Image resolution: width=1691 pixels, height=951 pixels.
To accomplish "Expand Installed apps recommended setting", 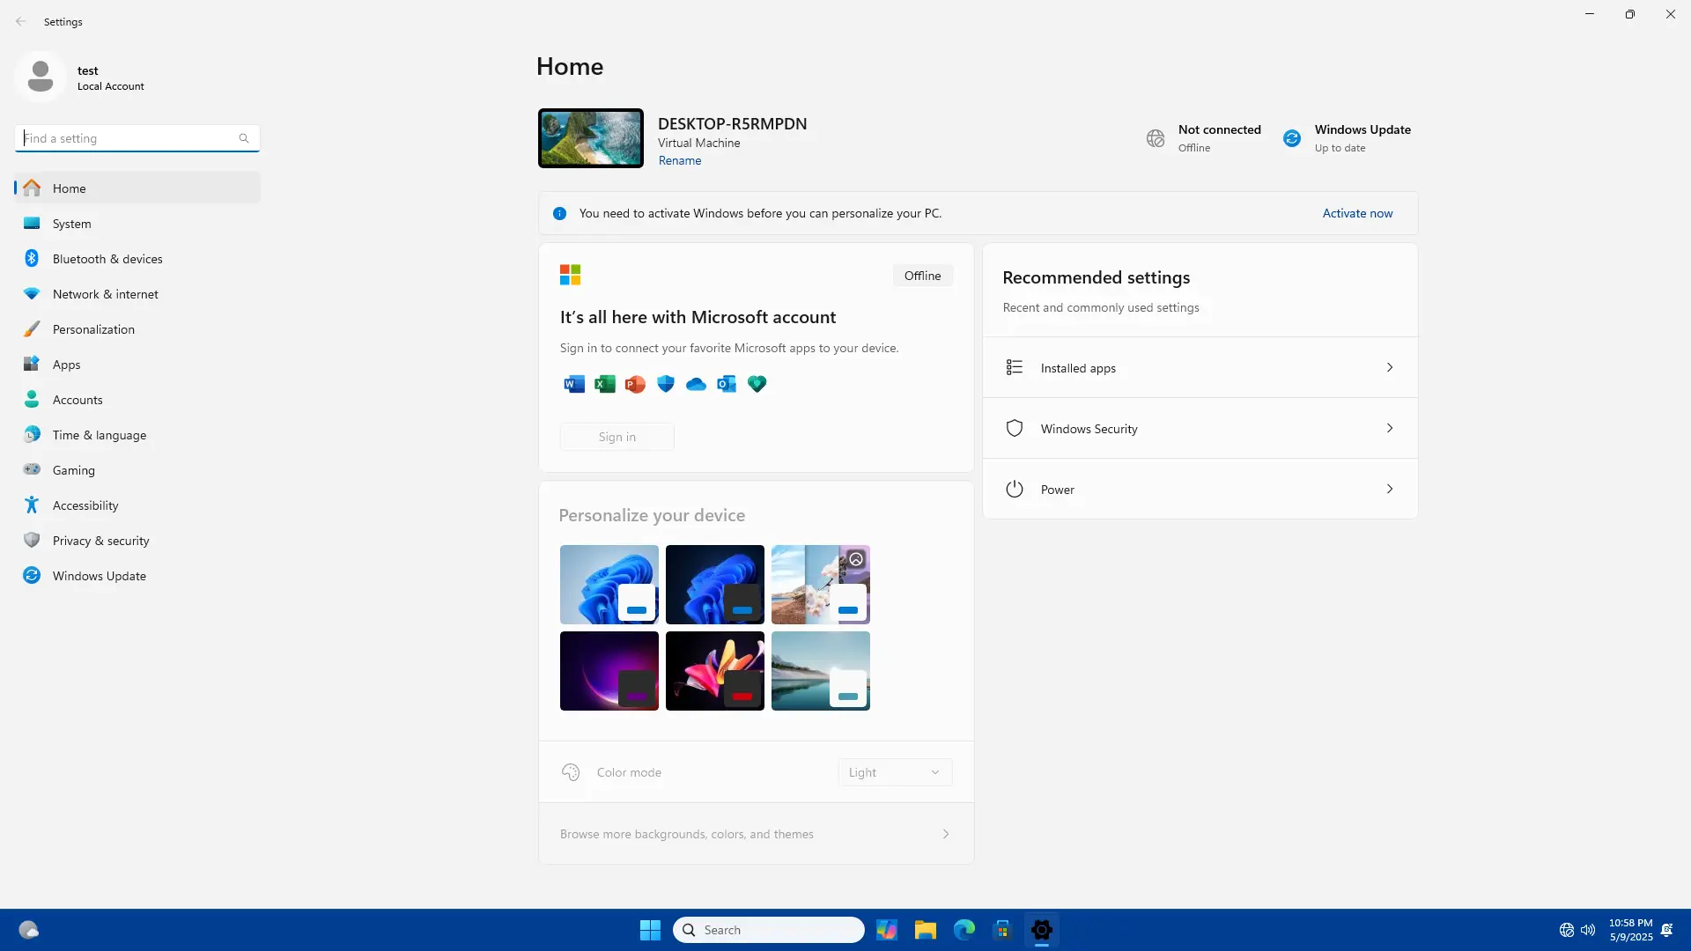I will click(x=1200, y=368).
